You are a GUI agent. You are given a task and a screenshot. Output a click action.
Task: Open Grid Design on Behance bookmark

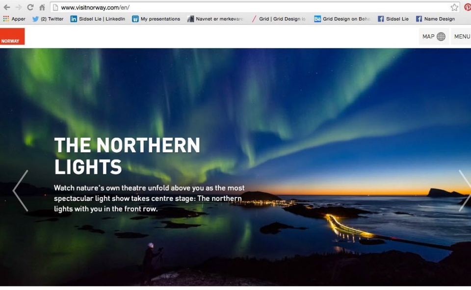pyautogui.click(x=342, y=19)
